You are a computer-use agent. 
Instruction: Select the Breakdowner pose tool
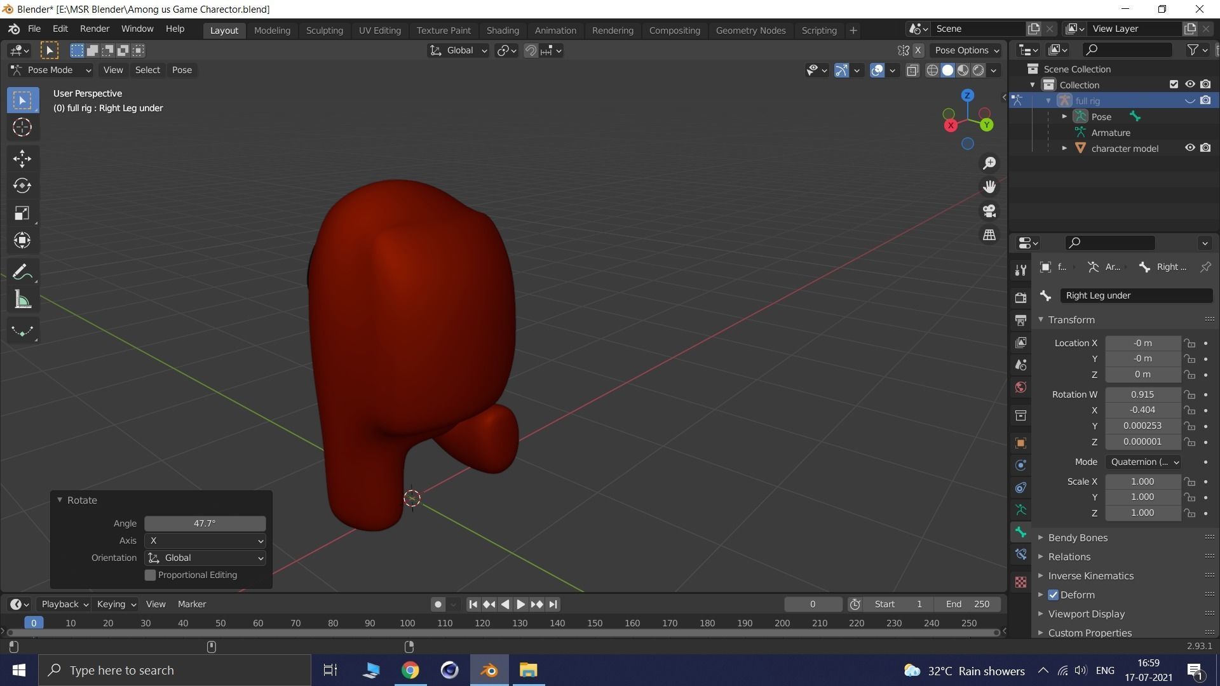point(22,331)
